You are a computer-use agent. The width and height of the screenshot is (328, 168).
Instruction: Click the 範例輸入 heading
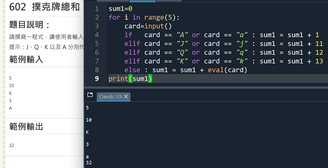click(26, 59)
